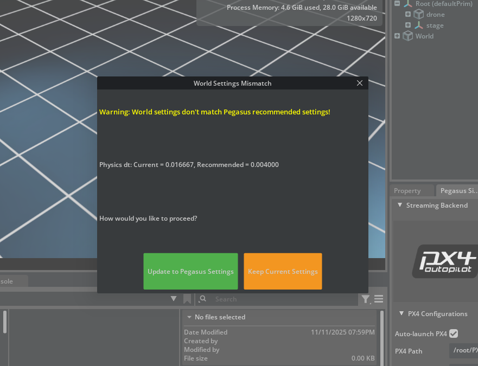The image size is (478, 366).
Task: Click the drone cube prim icon
Action: pos(418,15)
